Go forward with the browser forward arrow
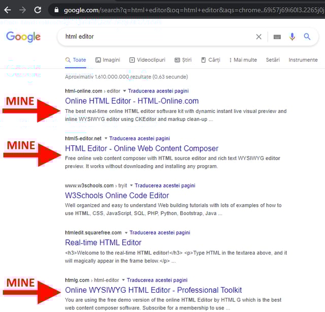 point(22,10)
